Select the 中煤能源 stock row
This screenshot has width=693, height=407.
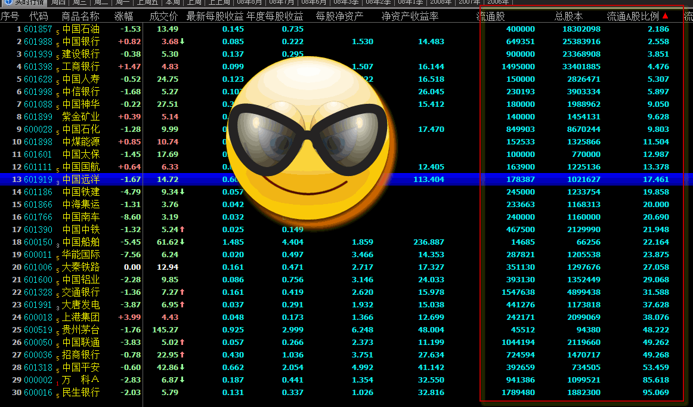tap(346, 142)
